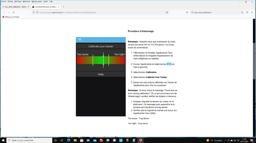This screenshot has height=143, width=256.
Task: Click the Firefox icon in the taskbar
Action: (x=141, y=140)
